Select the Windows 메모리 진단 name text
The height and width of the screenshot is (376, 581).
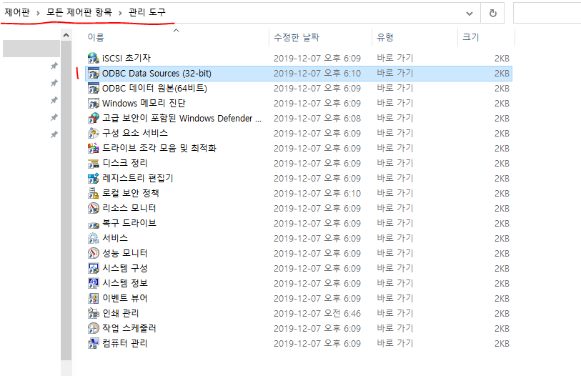[144, 103]
